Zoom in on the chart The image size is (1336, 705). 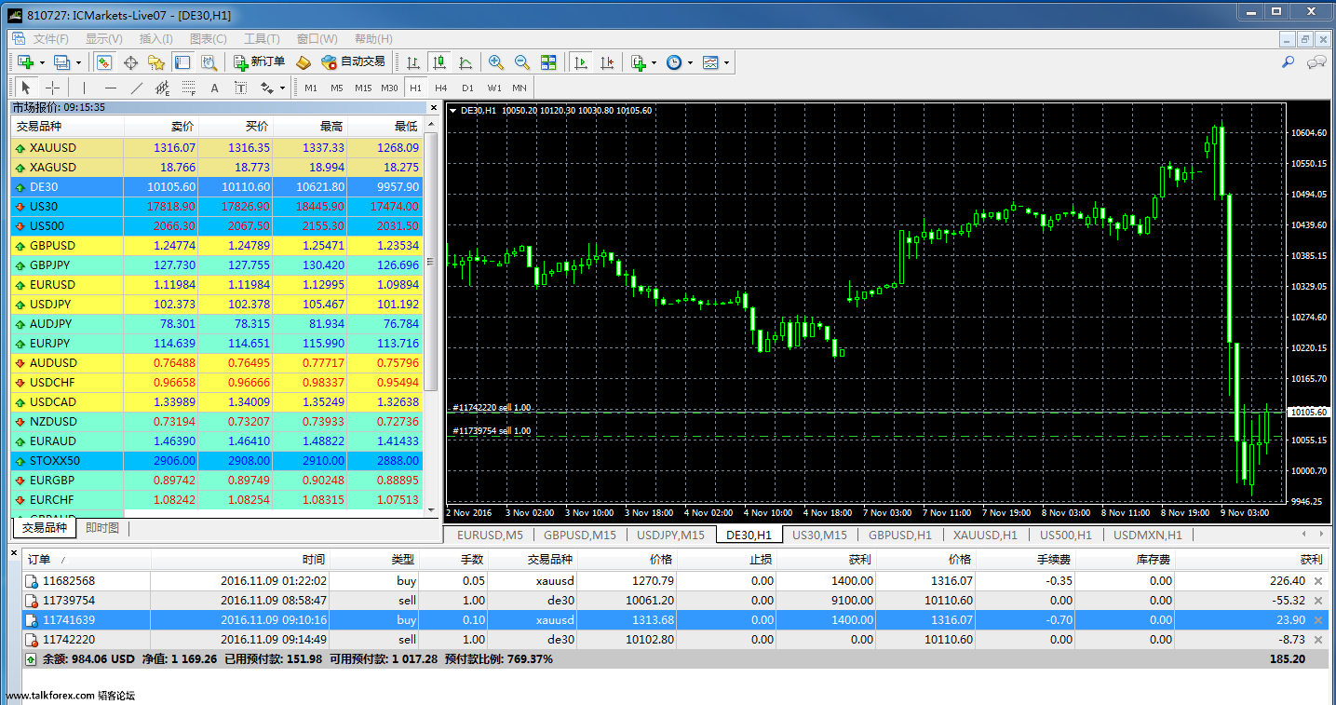pos(496,62)
